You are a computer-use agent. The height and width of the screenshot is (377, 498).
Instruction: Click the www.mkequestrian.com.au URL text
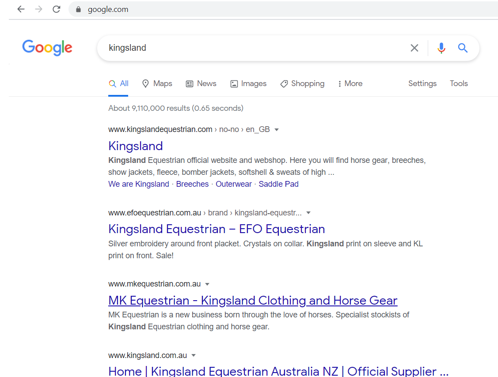[x=154, y=284]
